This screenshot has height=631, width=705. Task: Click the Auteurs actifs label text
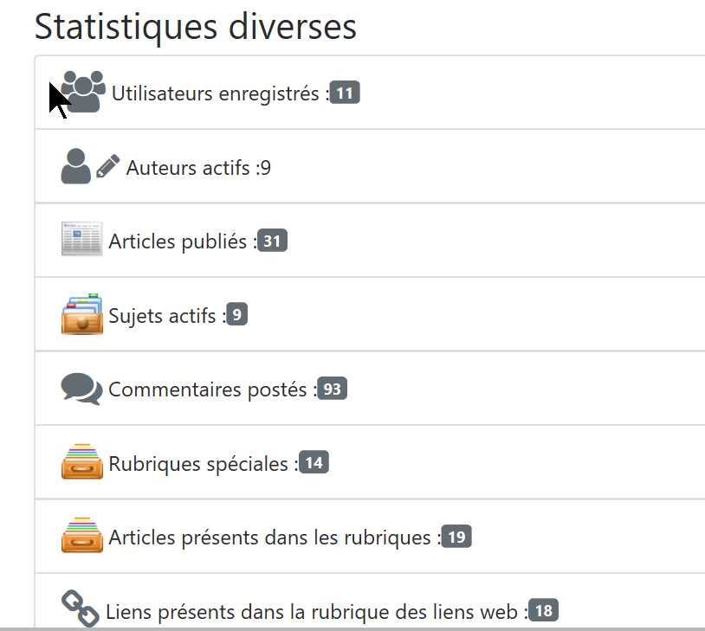191,168
